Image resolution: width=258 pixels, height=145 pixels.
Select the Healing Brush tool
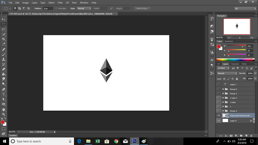click(3, 49)
